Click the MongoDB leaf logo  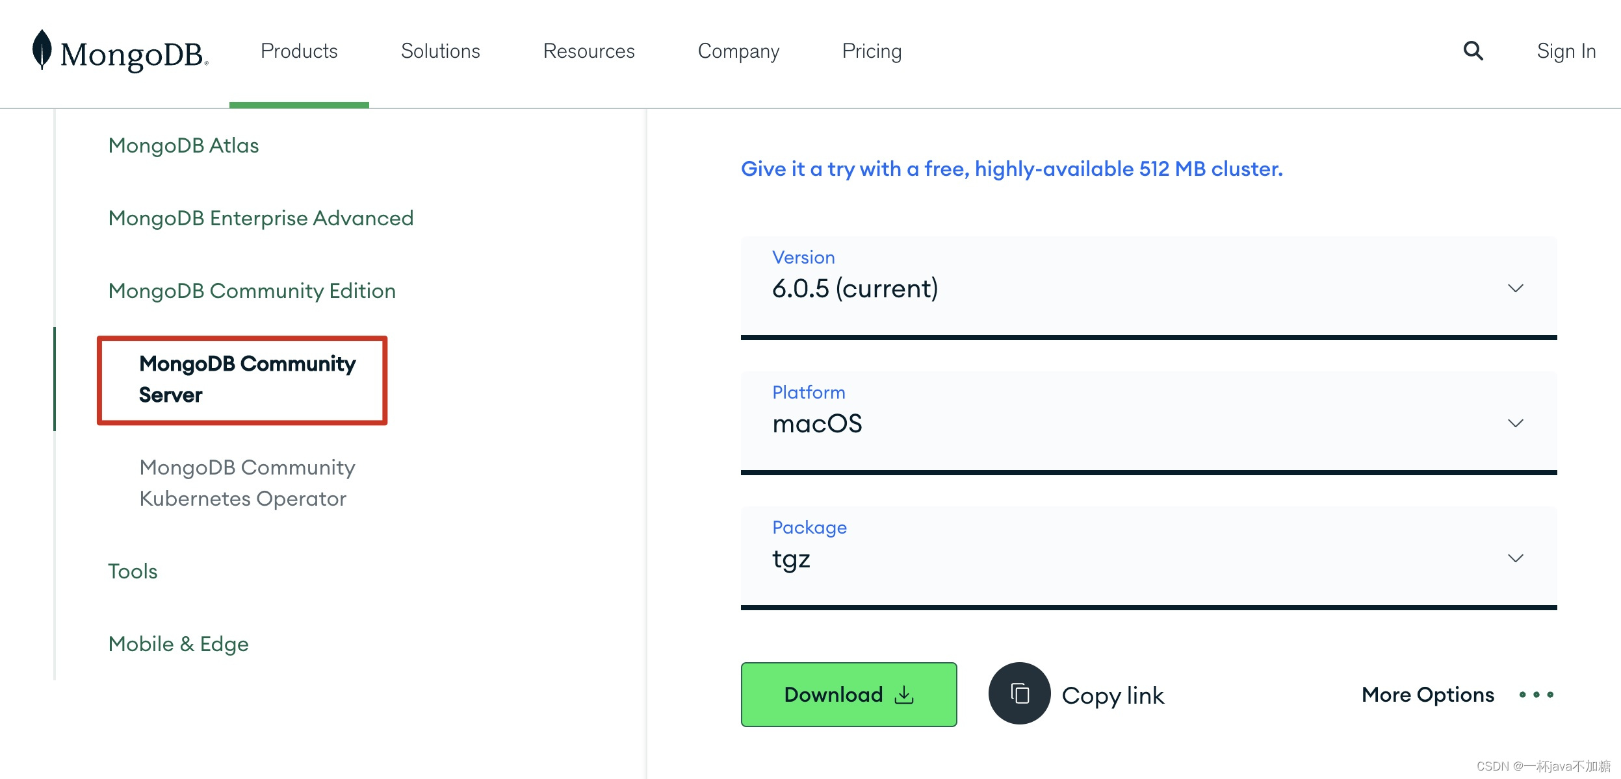pyautogui.click(x=42, y=49)
